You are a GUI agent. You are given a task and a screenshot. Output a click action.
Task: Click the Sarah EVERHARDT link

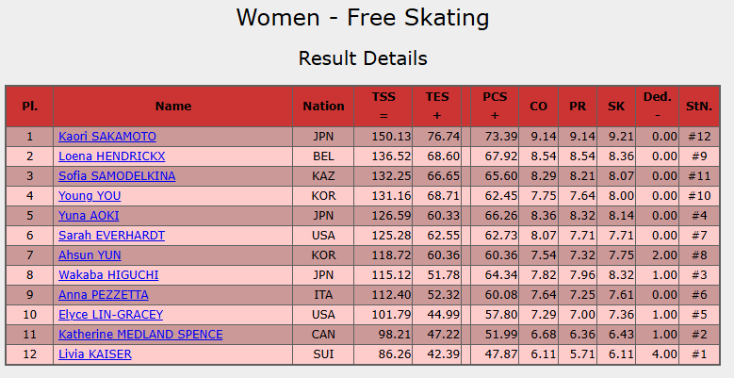click(111, 236)
